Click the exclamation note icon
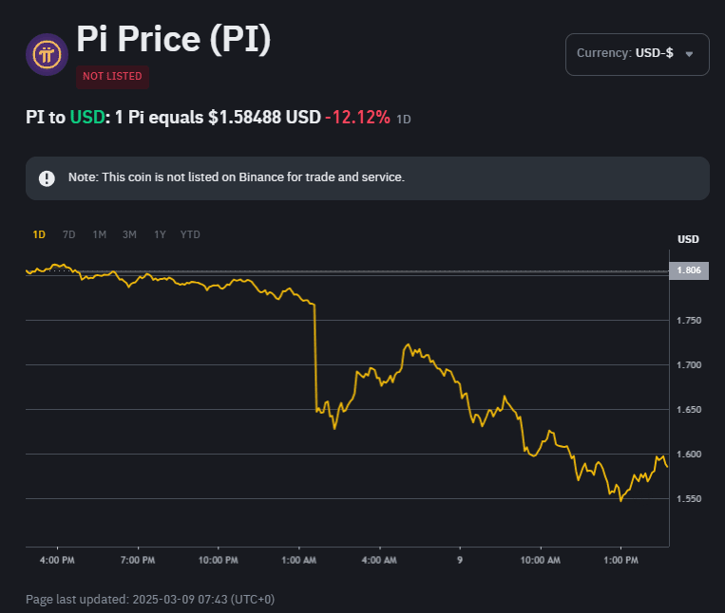Image resolution: width=725 pixels, height=613 pixels. 47,178
